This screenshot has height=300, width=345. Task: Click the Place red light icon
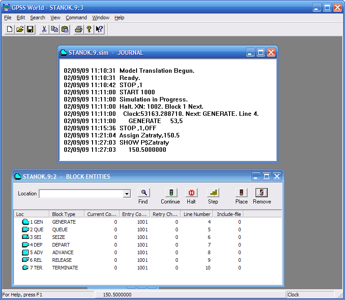tap(241, 193)
